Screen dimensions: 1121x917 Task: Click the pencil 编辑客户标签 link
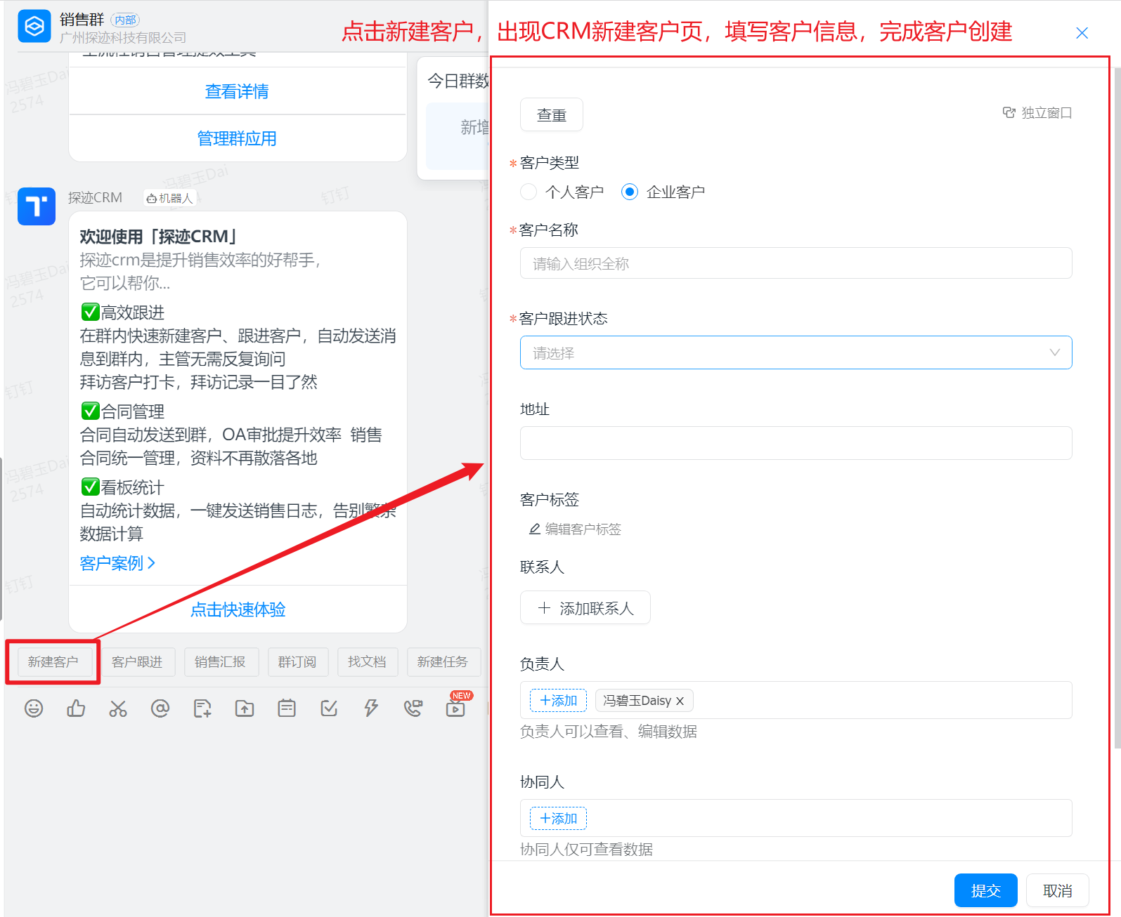575,529
